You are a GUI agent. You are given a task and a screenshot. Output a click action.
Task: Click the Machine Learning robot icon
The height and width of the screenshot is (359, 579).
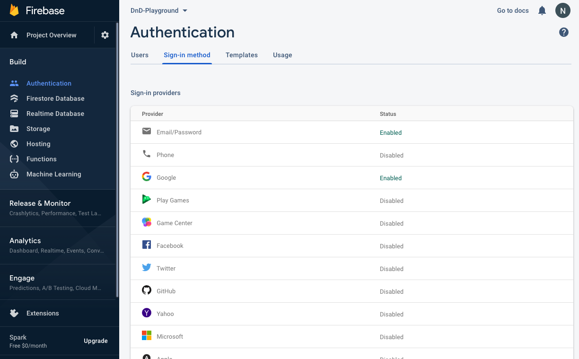(x=14, y=174)
